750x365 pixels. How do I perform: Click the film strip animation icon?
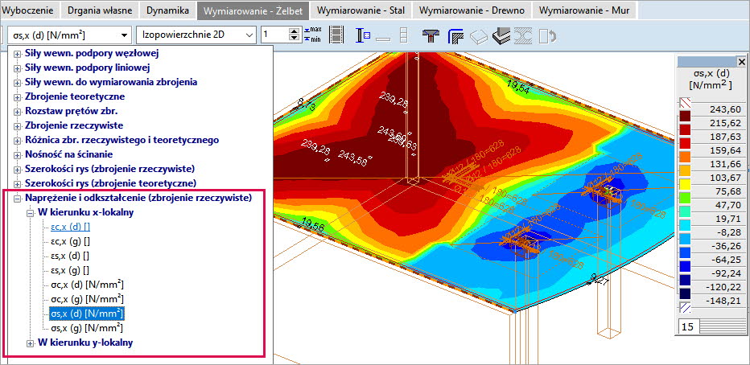[x=337, y=35]
